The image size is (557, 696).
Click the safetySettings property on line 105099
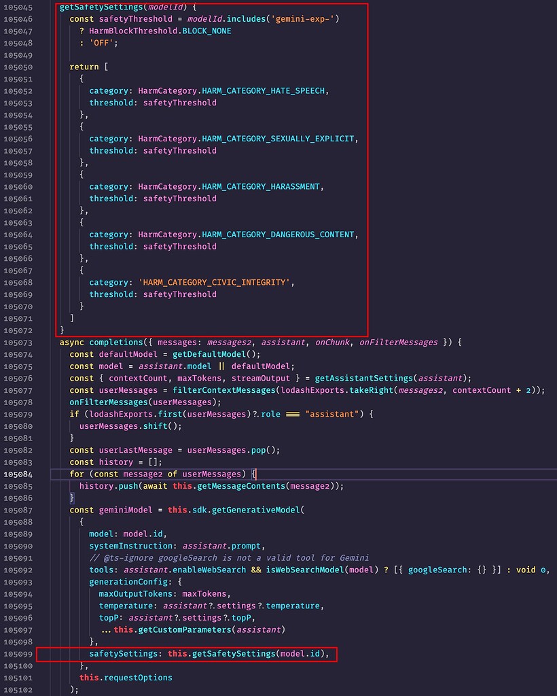[123, 654]
